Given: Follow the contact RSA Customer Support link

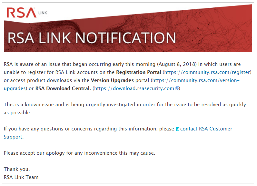Looking at the screenshot, I should click(206, 129).
